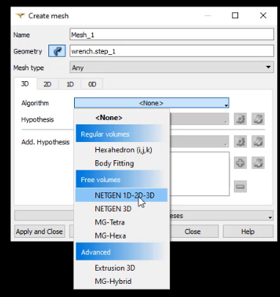Click the remove hypothesis minus icon

pos(240,187)
